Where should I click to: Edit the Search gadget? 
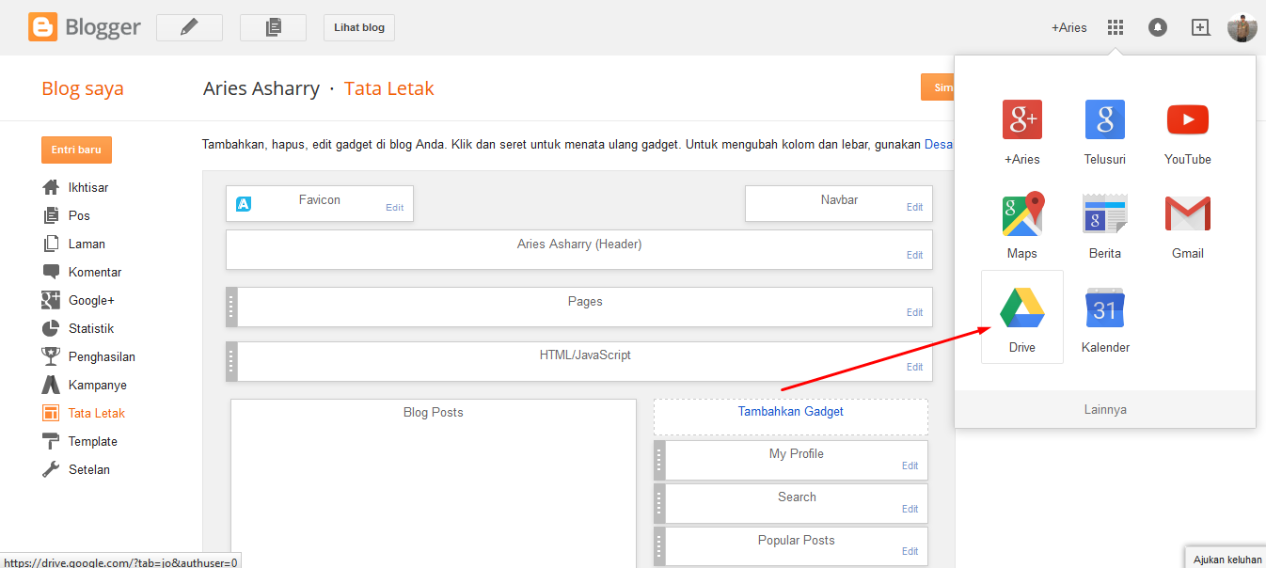(x=910, y=509)
